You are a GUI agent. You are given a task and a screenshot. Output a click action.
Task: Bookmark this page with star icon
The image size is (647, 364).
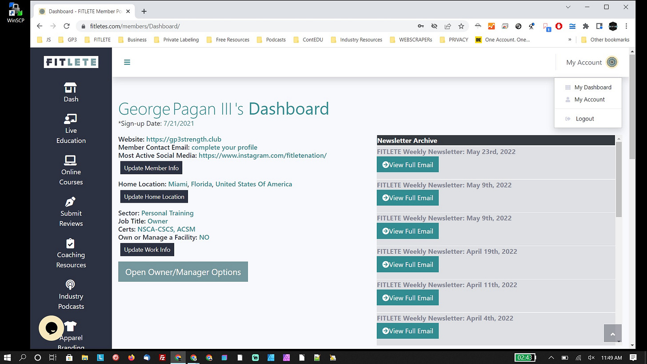pos(461,26)
